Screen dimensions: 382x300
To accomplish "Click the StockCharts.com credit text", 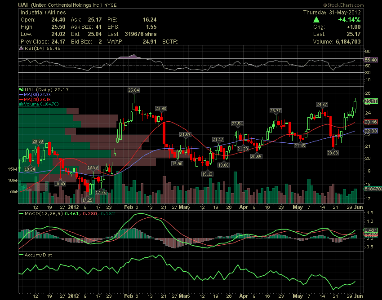I will [x=343, y=5].
